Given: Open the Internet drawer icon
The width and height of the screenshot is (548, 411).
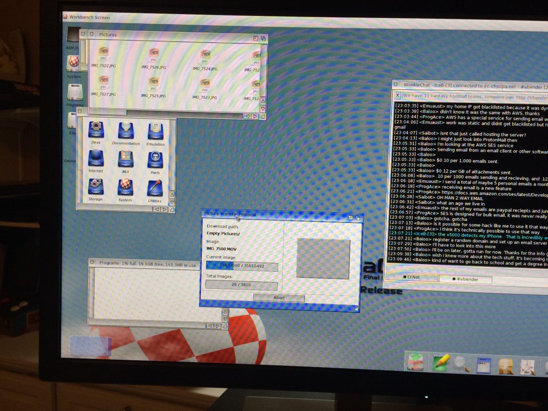Looking at the screenshot, I should pos(96,161).
